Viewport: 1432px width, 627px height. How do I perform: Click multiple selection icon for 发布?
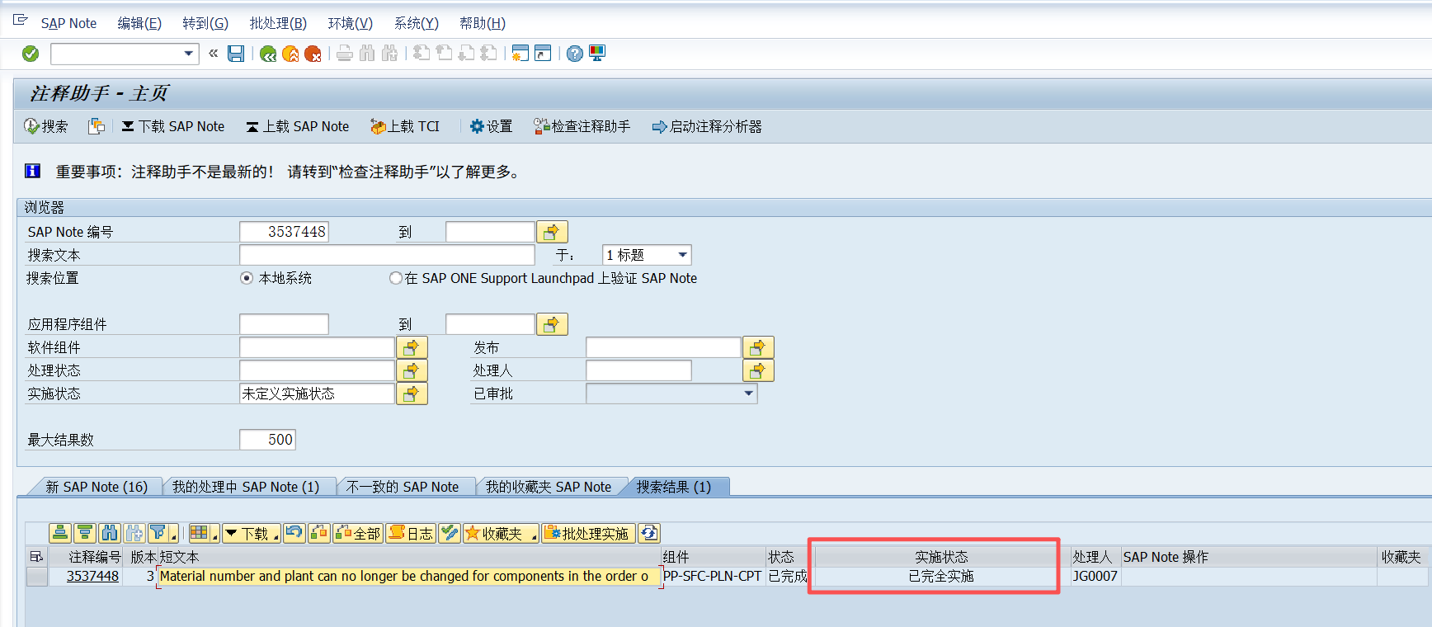click(x=758, y=347)
